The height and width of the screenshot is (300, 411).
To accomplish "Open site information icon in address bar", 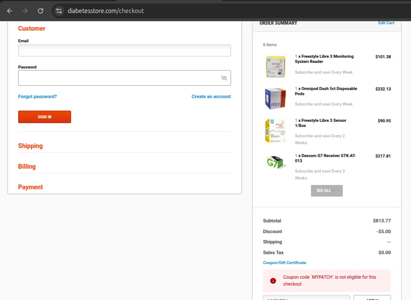I will tap(59, 11).
